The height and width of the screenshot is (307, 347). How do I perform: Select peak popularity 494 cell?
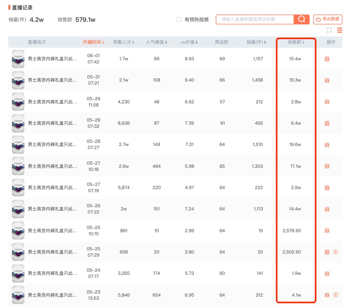(156, 166)
